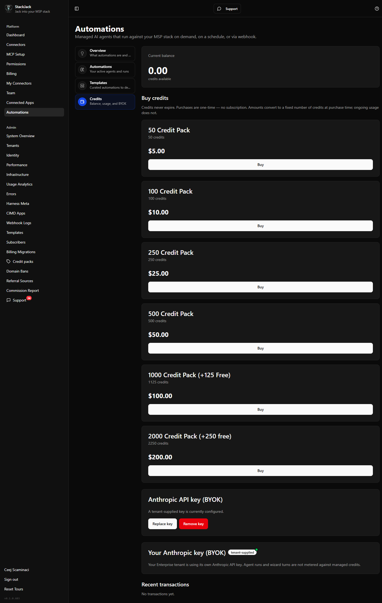Open the Overview tab
The image size is (382, 603).
click(105, 53)
